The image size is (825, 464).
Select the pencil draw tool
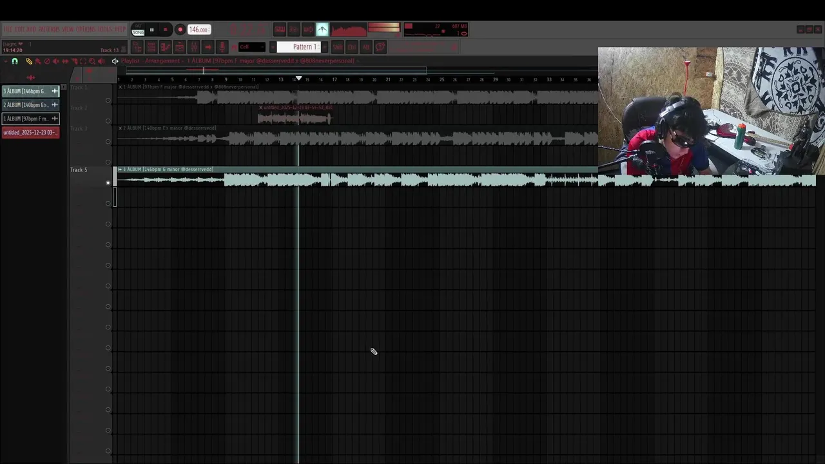[29, 61]
